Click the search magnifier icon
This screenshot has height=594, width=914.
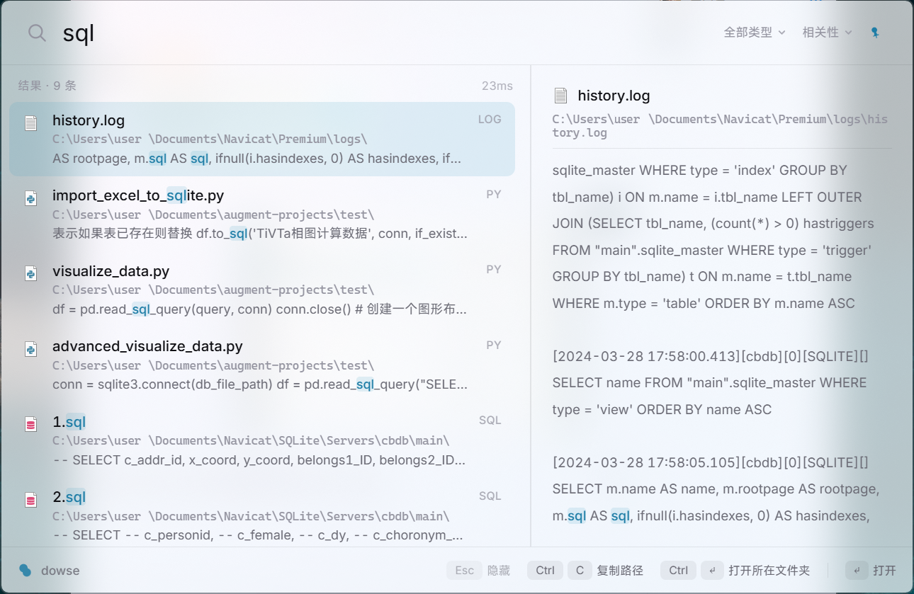[37, 33]
